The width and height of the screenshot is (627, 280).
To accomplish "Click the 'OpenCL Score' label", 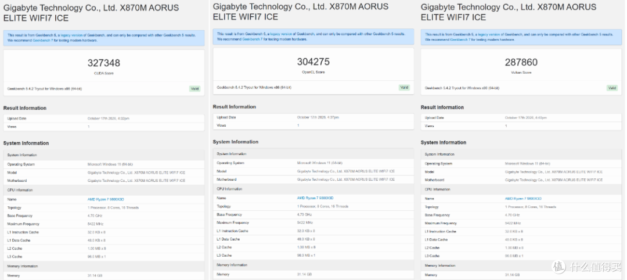I will pyautogui.click(x=313, y=73).
